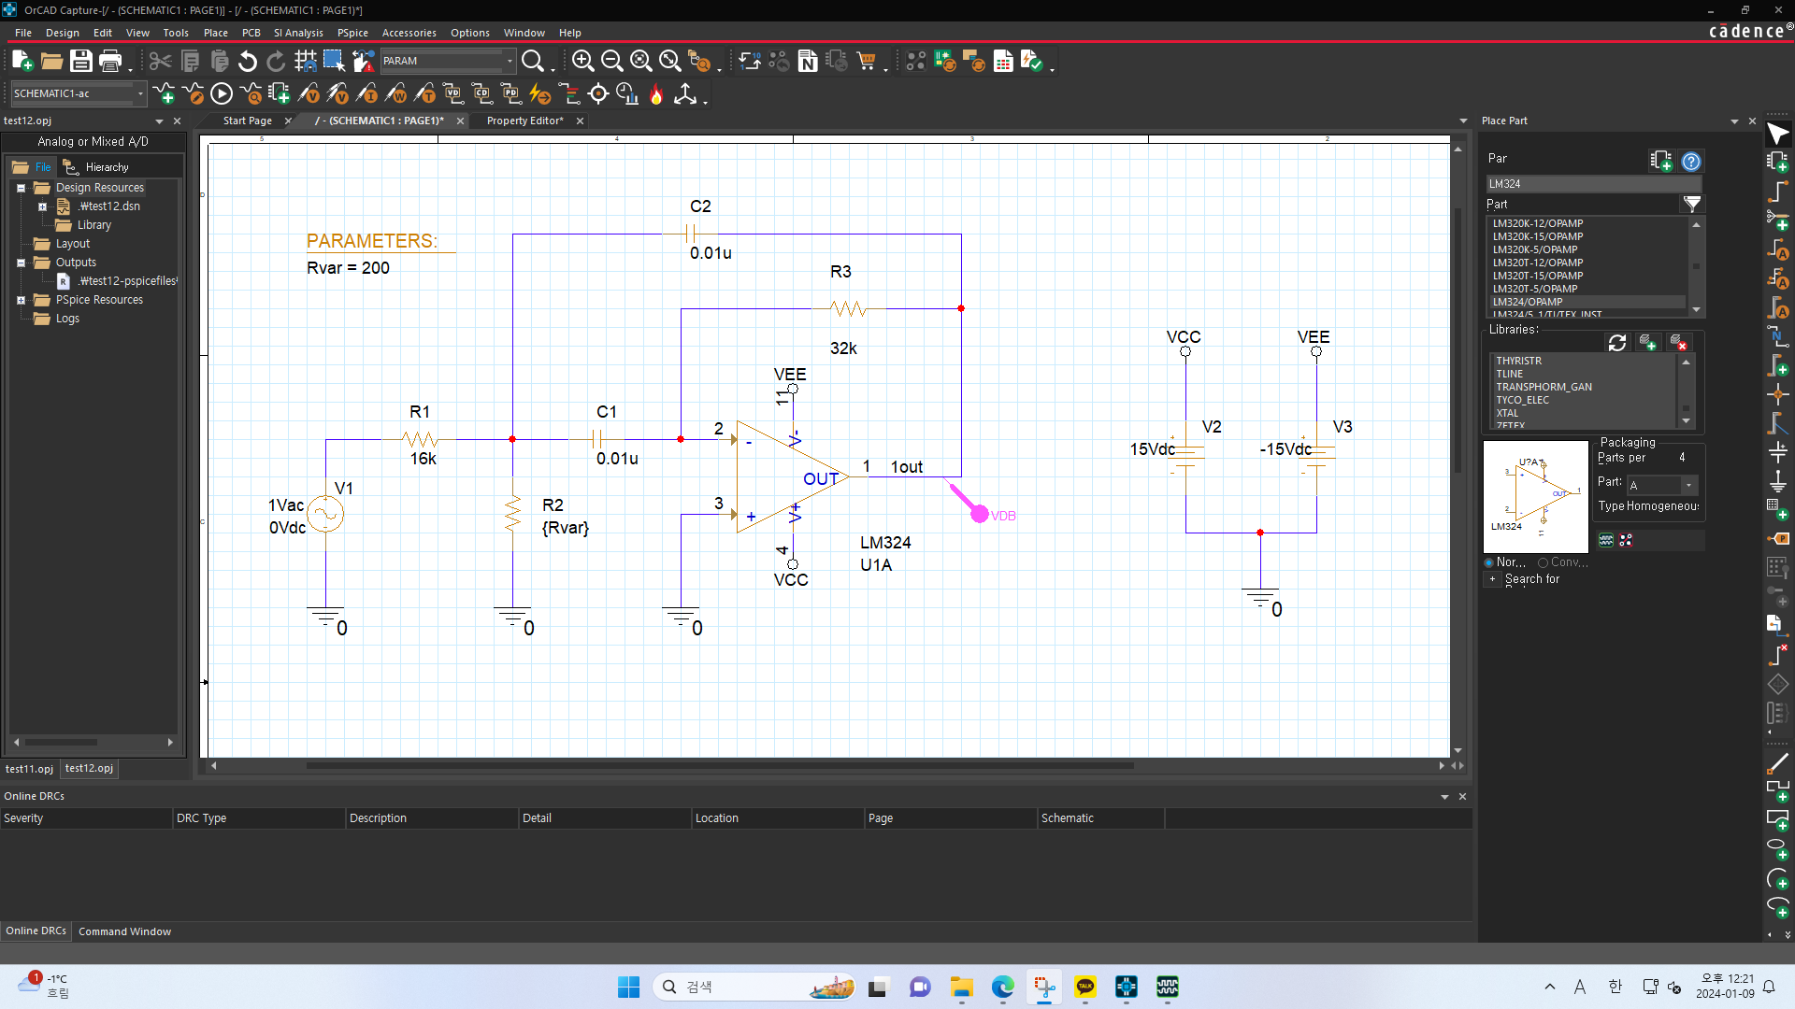Click the DRC check icon
1795x1009 pixels.
1033,62
